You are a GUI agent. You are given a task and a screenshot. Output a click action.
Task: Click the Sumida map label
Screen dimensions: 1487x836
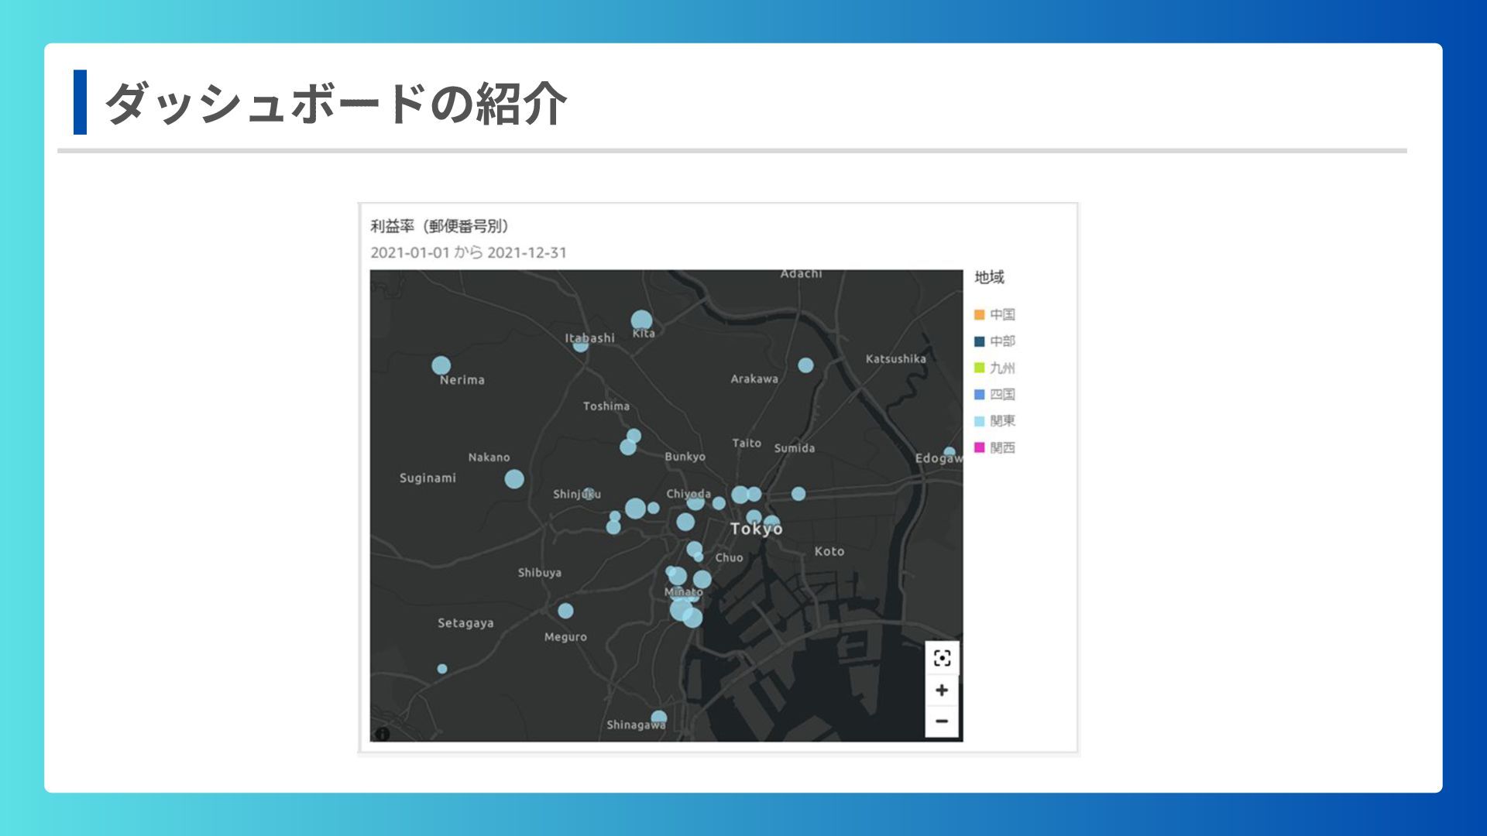tap(795, 448)
